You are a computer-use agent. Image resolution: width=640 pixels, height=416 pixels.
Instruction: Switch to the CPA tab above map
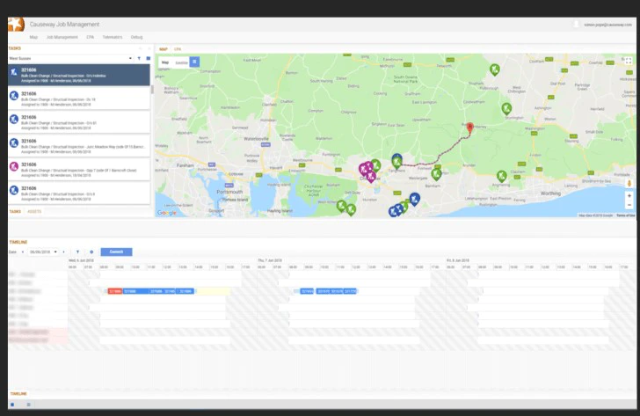[x=178, y=49]
